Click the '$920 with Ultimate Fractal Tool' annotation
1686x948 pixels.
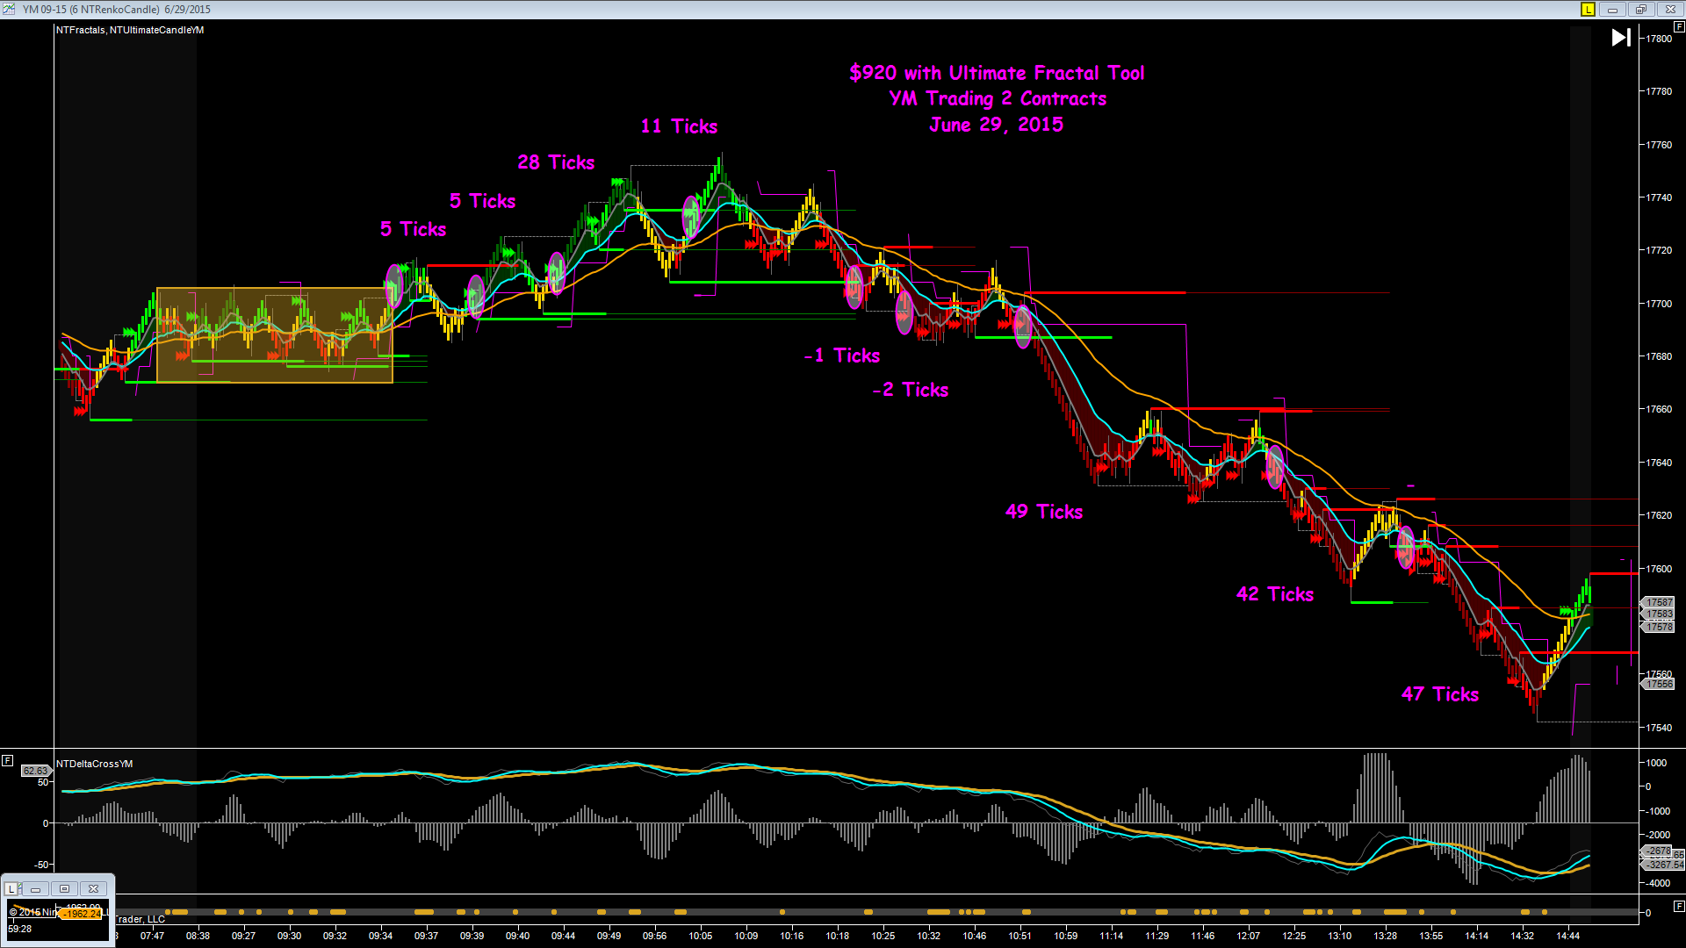coord(997,73)
